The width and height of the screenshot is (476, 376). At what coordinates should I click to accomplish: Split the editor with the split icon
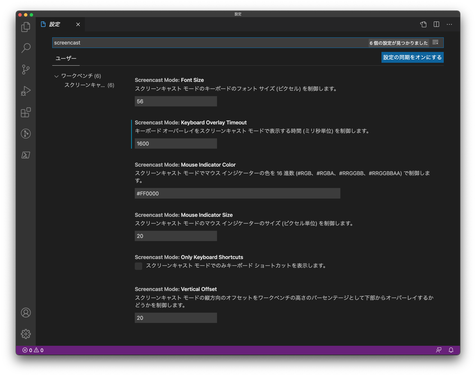coord(436,24)
